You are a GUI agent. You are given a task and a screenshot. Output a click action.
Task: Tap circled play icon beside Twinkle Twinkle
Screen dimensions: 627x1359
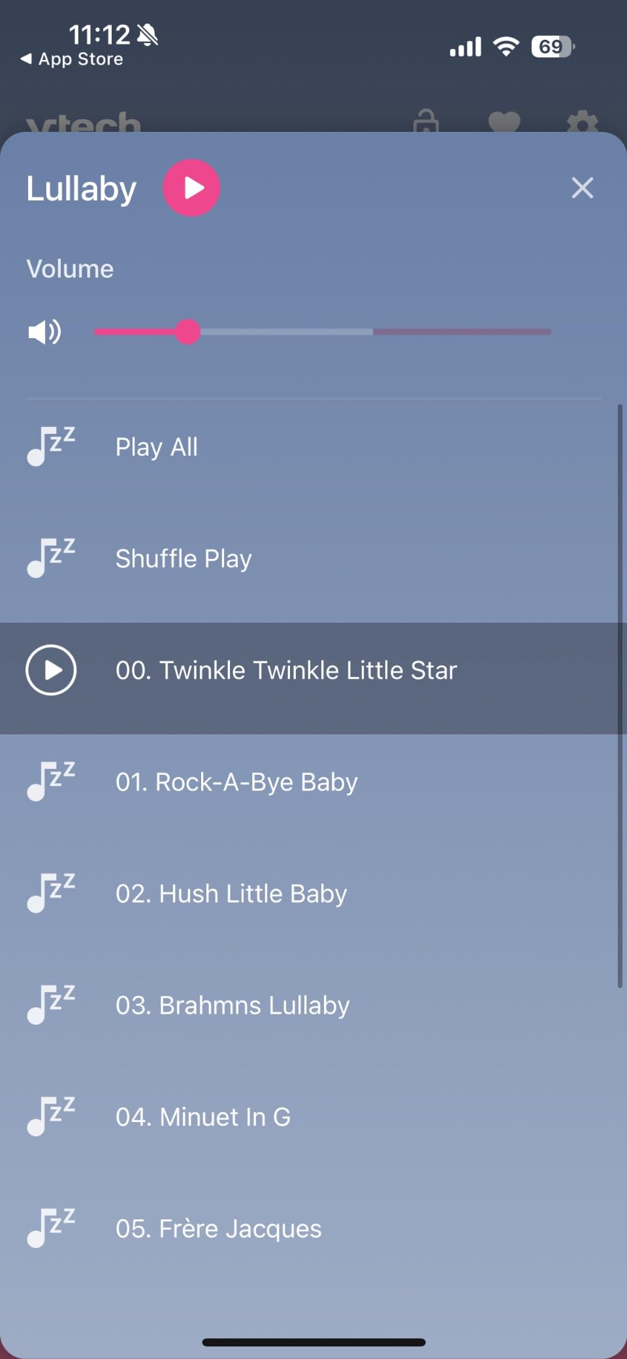(51, 670)
